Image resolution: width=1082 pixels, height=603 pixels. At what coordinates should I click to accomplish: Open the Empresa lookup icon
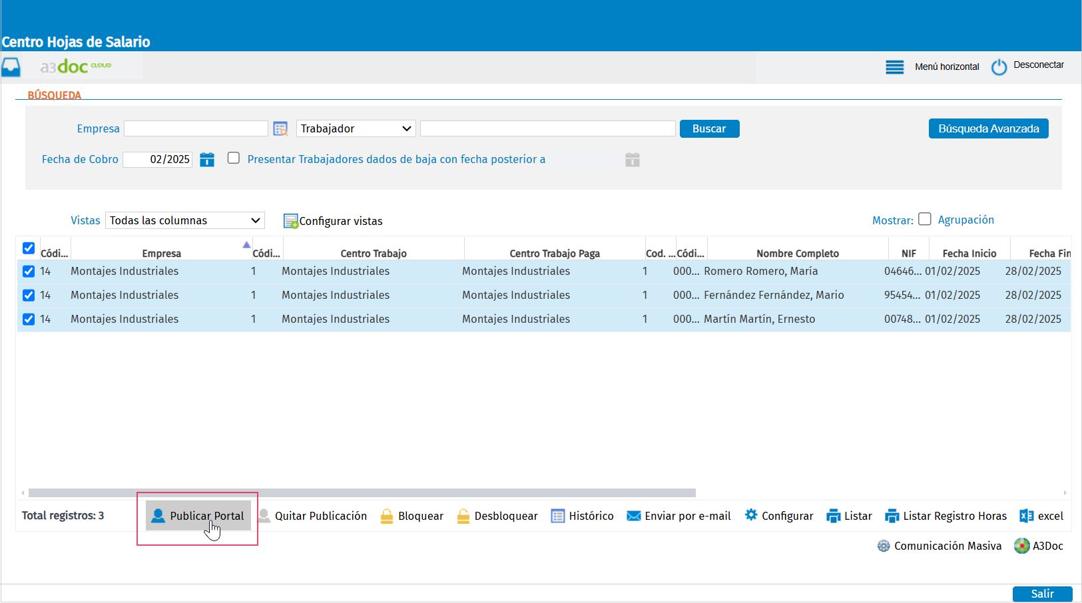280,128
